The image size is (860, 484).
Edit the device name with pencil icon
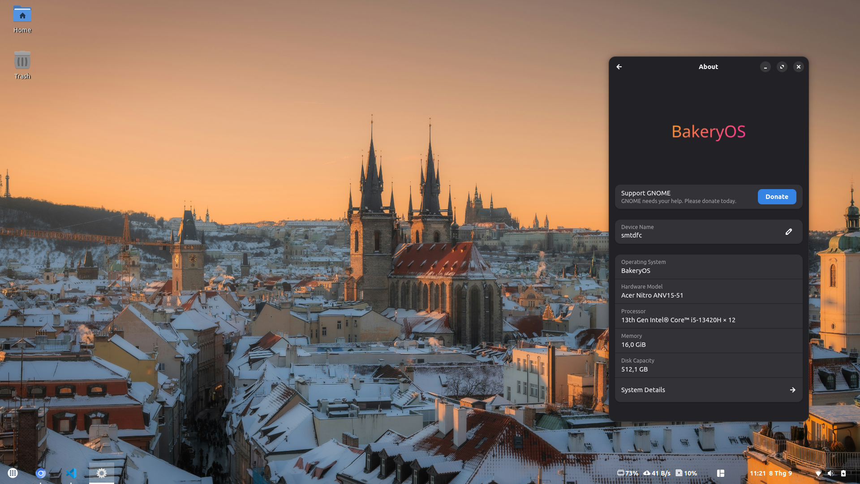(x=788, y=232)
